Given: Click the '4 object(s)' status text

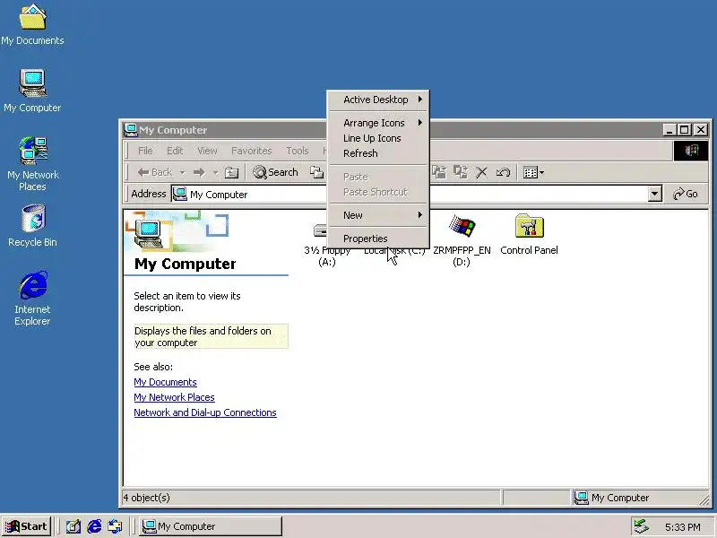Looking at the screenshot, I should pyautogui.click(x=146, y=498).
